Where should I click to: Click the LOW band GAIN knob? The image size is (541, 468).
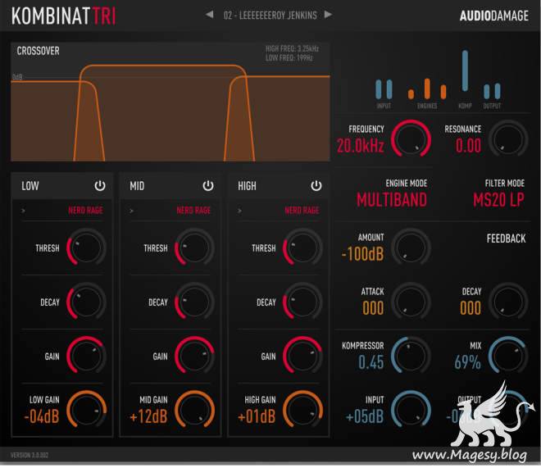coord(86,355)
